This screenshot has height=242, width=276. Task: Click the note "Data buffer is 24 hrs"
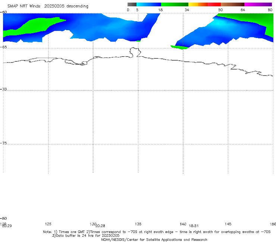pos(75,236)
